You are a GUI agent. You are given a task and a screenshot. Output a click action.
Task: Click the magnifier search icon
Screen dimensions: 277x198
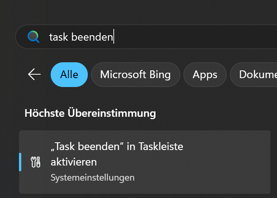click(x=34, y=37)
